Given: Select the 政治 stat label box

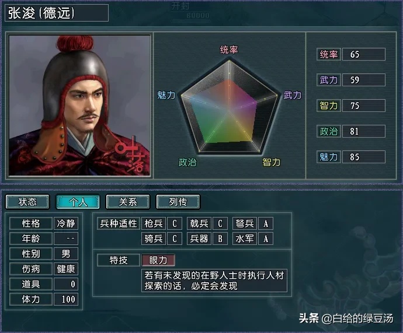Looking at the screenshot, I should pos(328,131).
